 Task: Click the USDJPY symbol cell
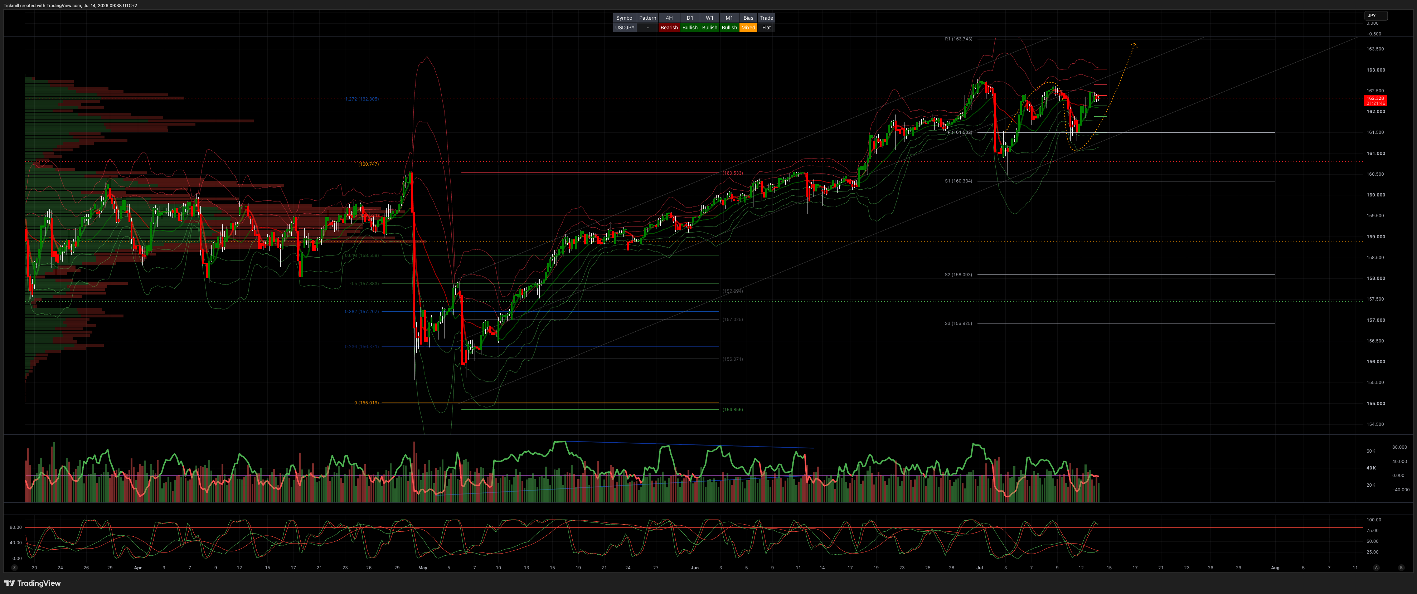624,28
